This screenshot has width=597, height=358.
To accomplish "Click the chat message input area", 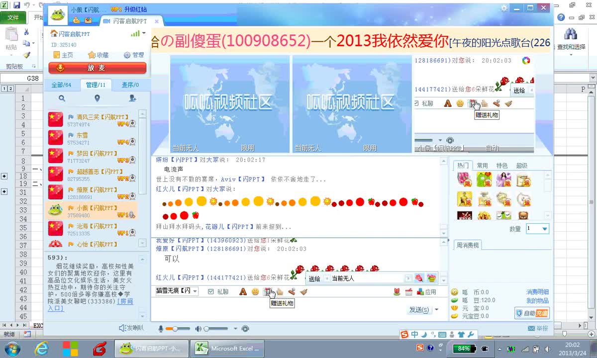I will [x=299, y=308].
